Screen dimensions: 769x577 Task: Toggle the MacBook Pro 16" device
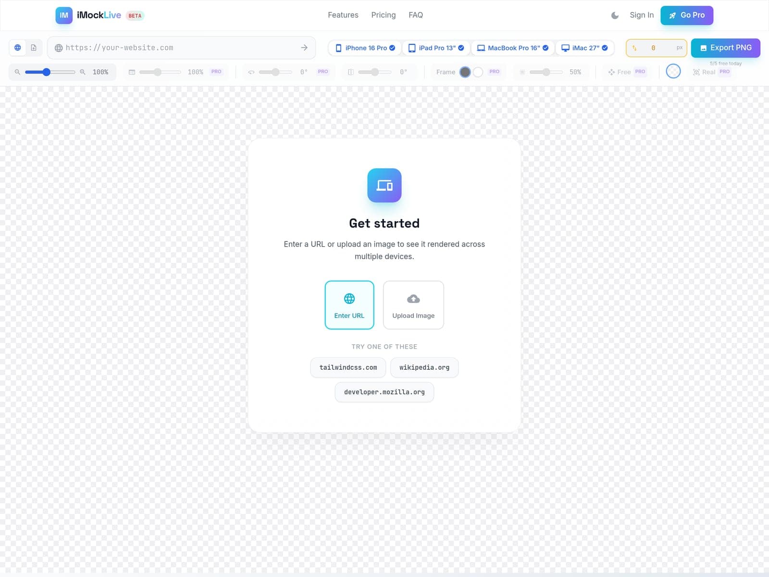click(x=513, y=48)
